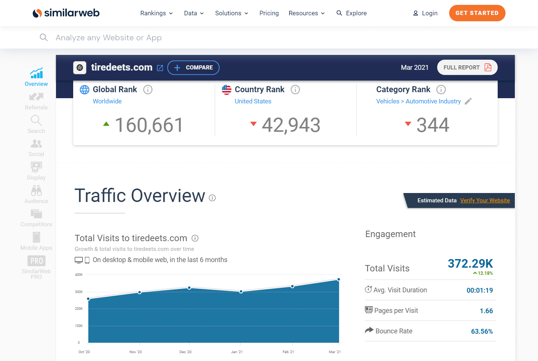Click the Global Rank info icon
Viewport: 538px width, 361px height.
pyautogui.click(x=148, y=90)
